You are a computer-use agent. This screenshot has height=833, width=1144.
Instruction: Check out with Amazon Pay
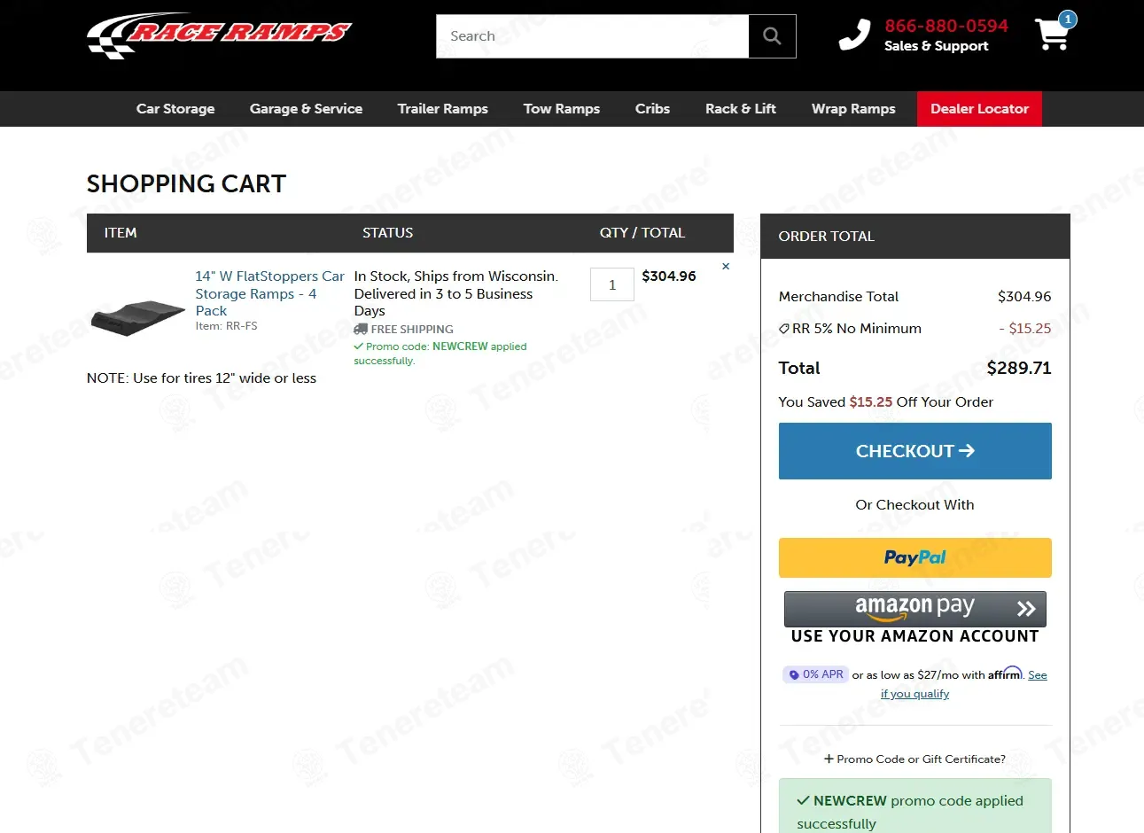pyautogui.click(x=914, y=609)
